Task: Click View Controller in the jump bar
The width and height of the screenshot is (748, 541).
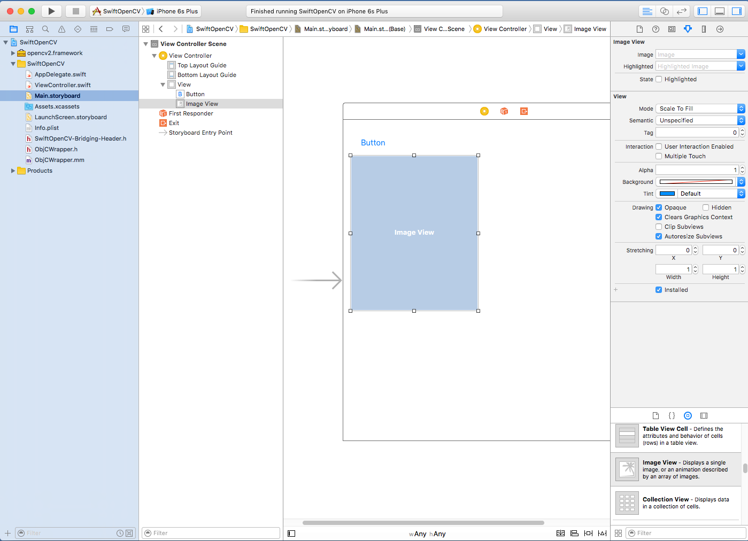Action: [x=505, y=29]
